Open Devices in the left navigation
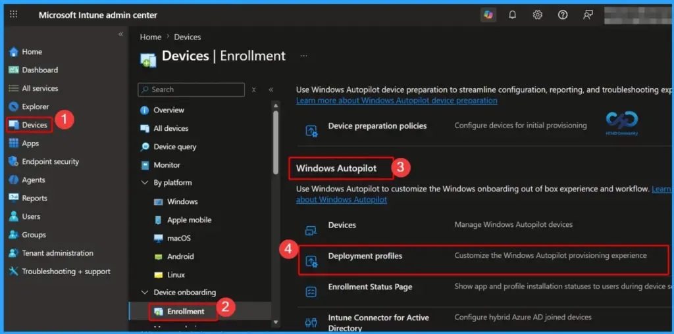This screenshot has width=674, height=334. pos(29,125)
